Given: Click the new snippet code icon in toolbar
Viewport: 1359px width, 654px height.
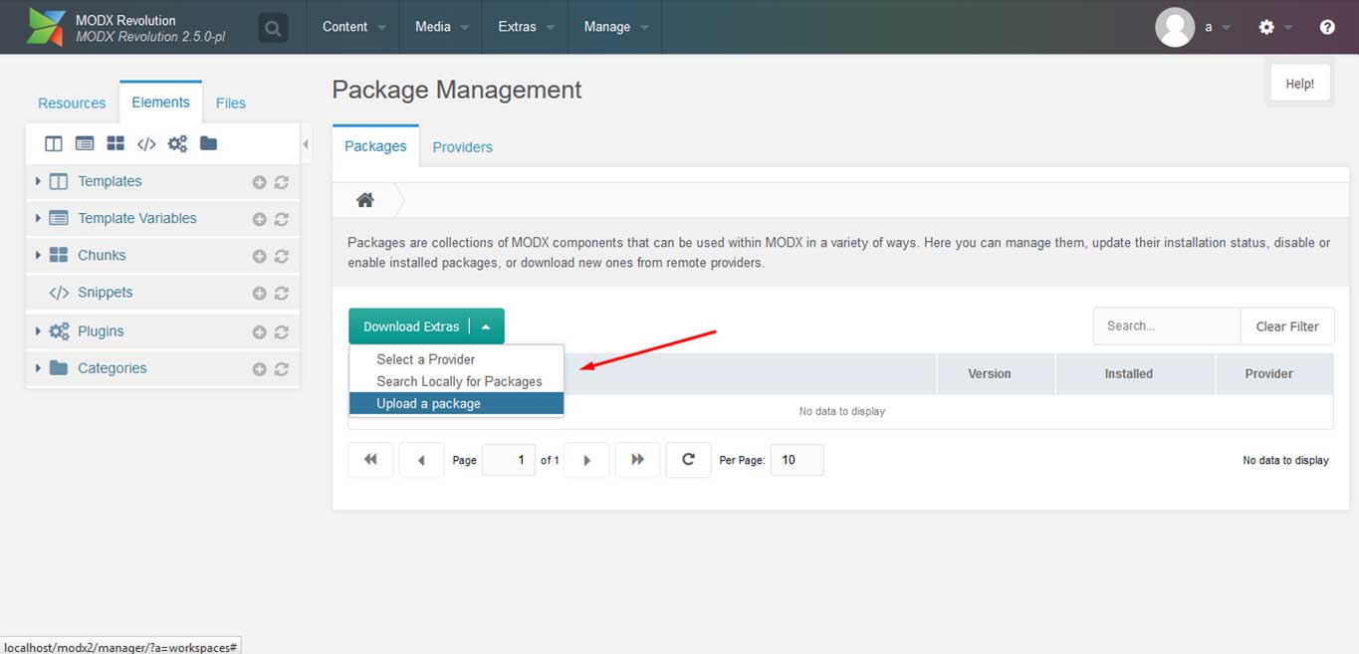Looking at the screenshot, I should [146, 144].
